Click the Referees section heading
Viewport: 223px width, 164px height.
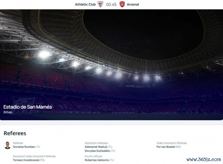15,133
